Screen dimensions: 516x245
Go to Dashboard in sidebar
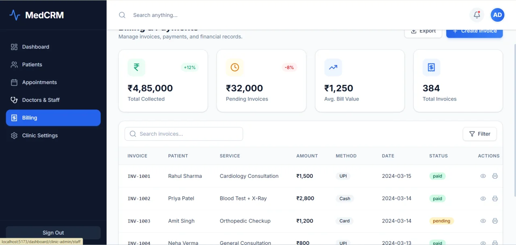point(53,47)
